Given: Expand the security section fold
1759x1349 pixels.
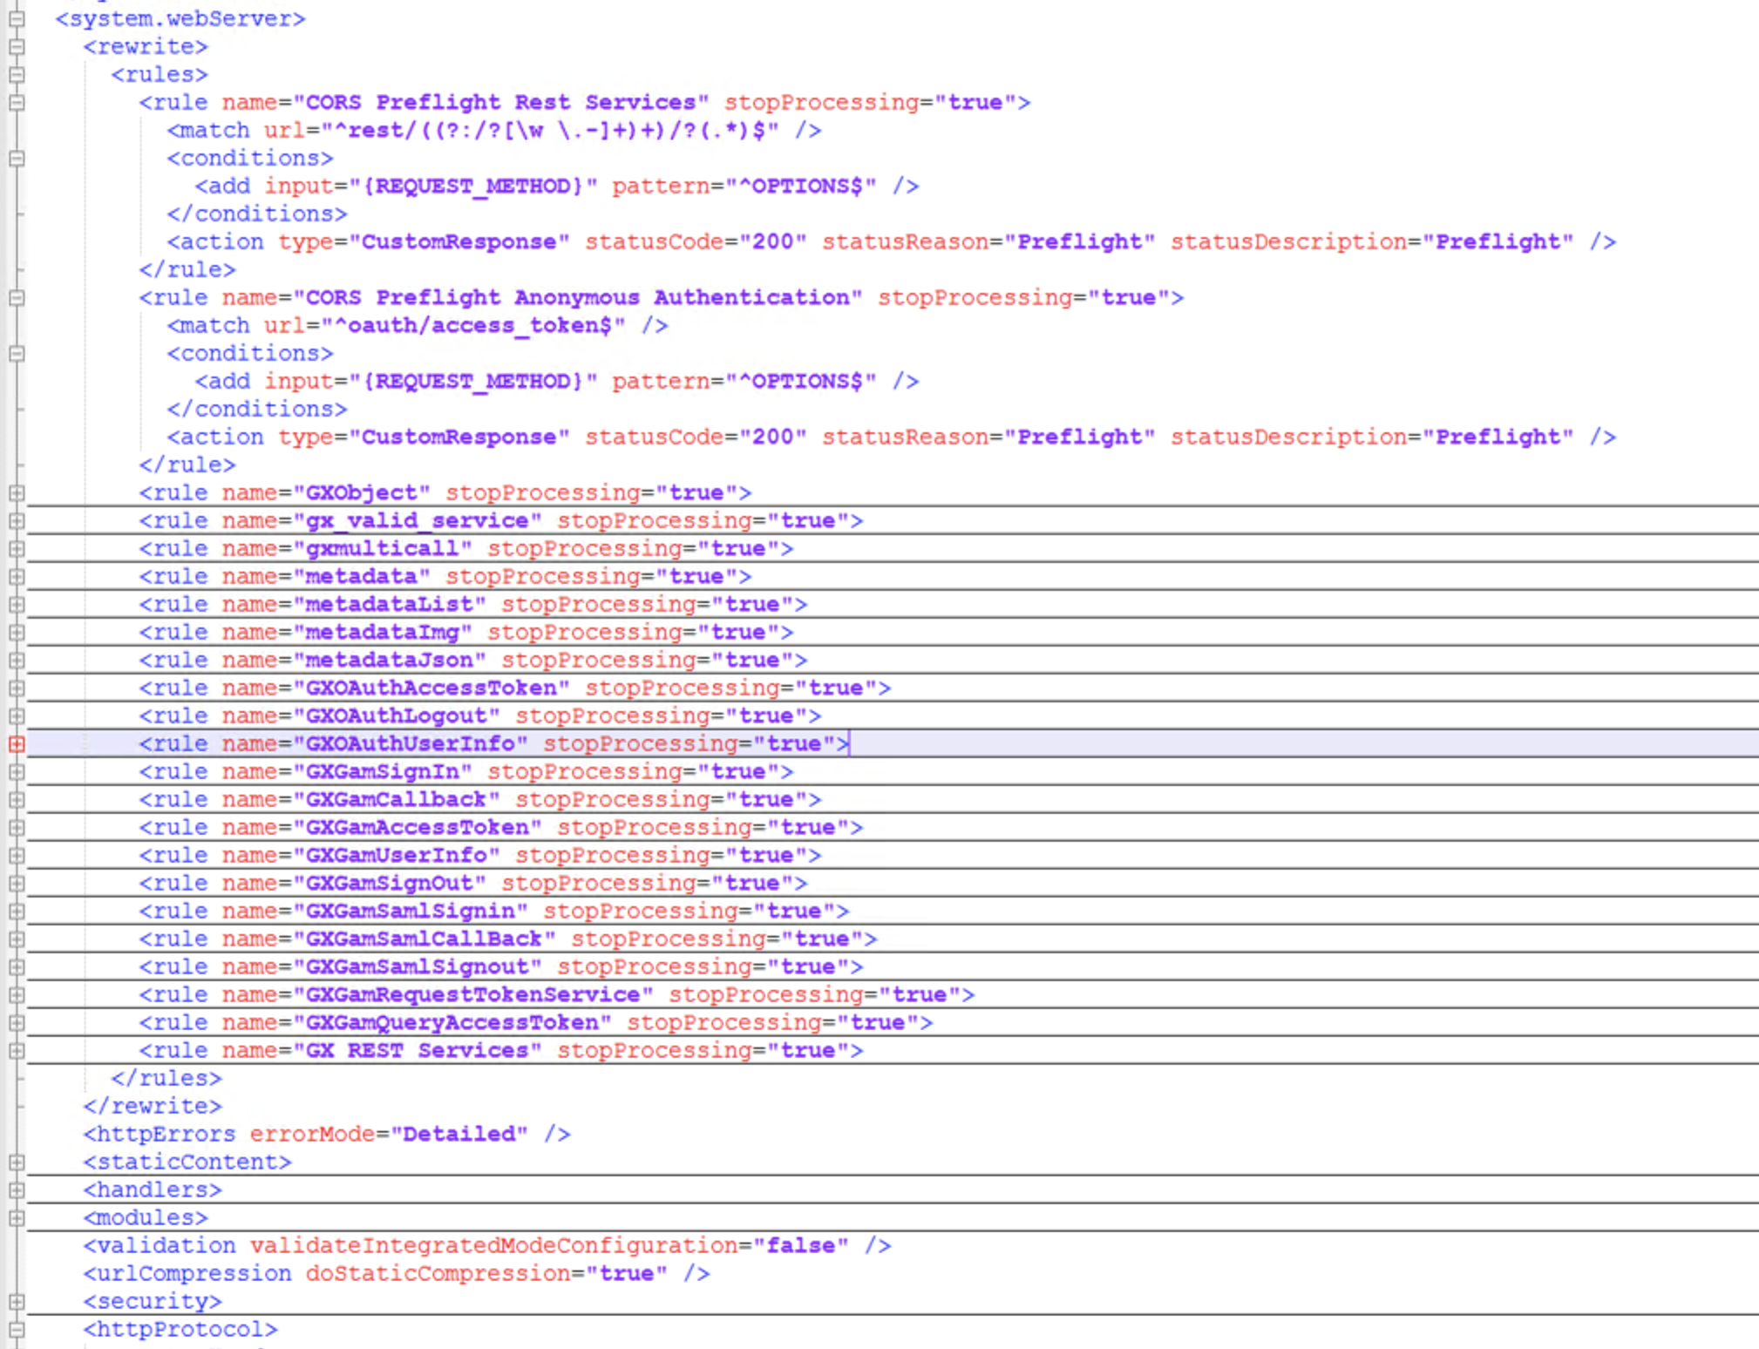Looking at the screenshot, I should [16, 1301].
